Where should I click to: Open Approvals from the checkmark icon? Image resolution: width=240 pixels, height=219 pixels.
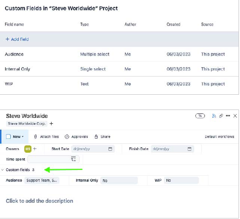(x=67, y=137)
